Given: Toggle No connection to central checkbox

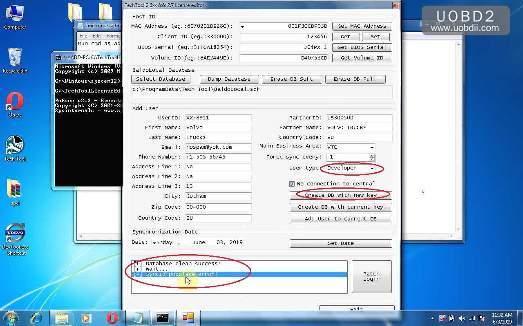Looking at the screenshot, I should click(x=292, y=184).
